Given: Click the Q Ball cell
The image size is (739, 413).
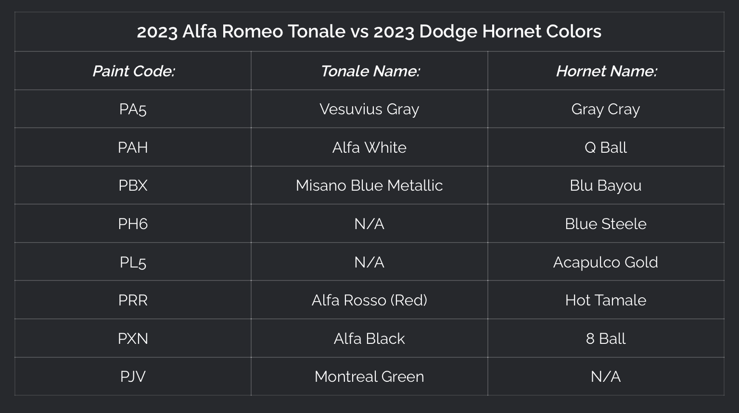Looking at the screenshot, I should [x=605, y=147].
